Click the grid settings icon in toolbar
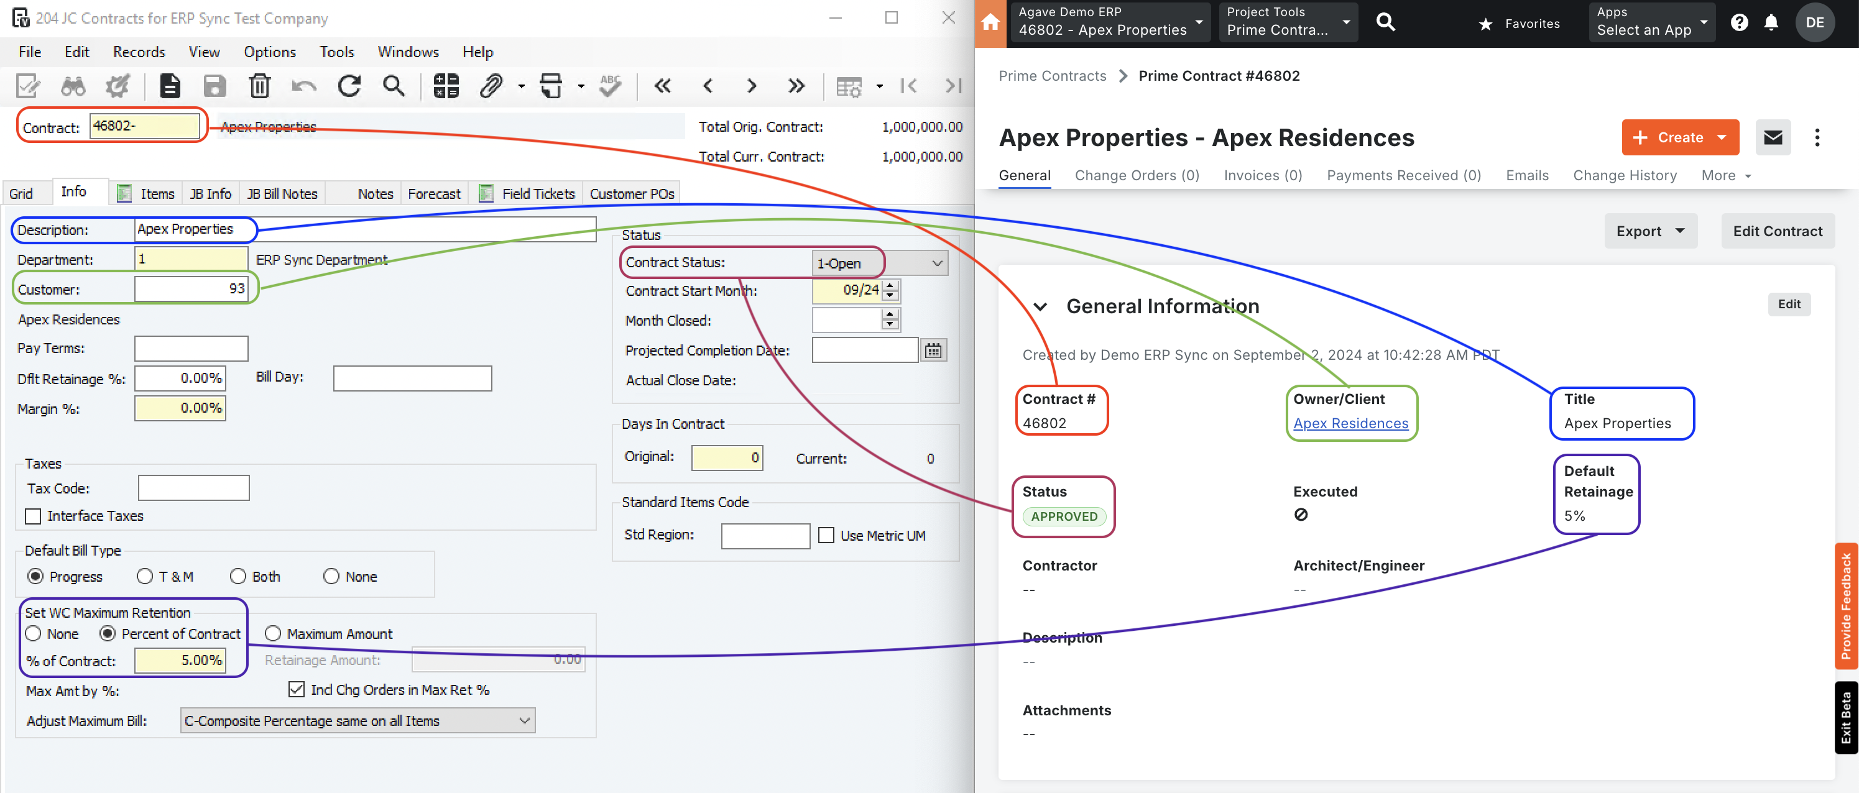Screen dimensions: 1859x793 [849, 86]
